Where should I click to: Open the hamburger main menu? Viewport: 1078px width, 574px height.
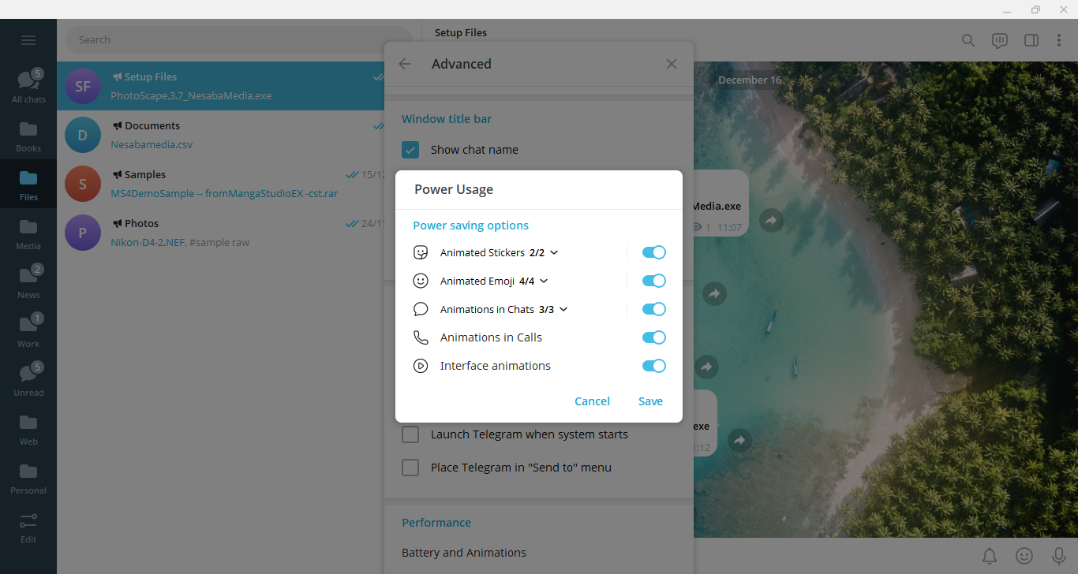click(28, 40)
